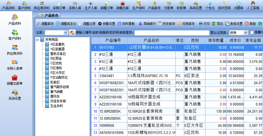
Task: Open 调整库存 (adjust stock) tool
Action: click(45, 24)
